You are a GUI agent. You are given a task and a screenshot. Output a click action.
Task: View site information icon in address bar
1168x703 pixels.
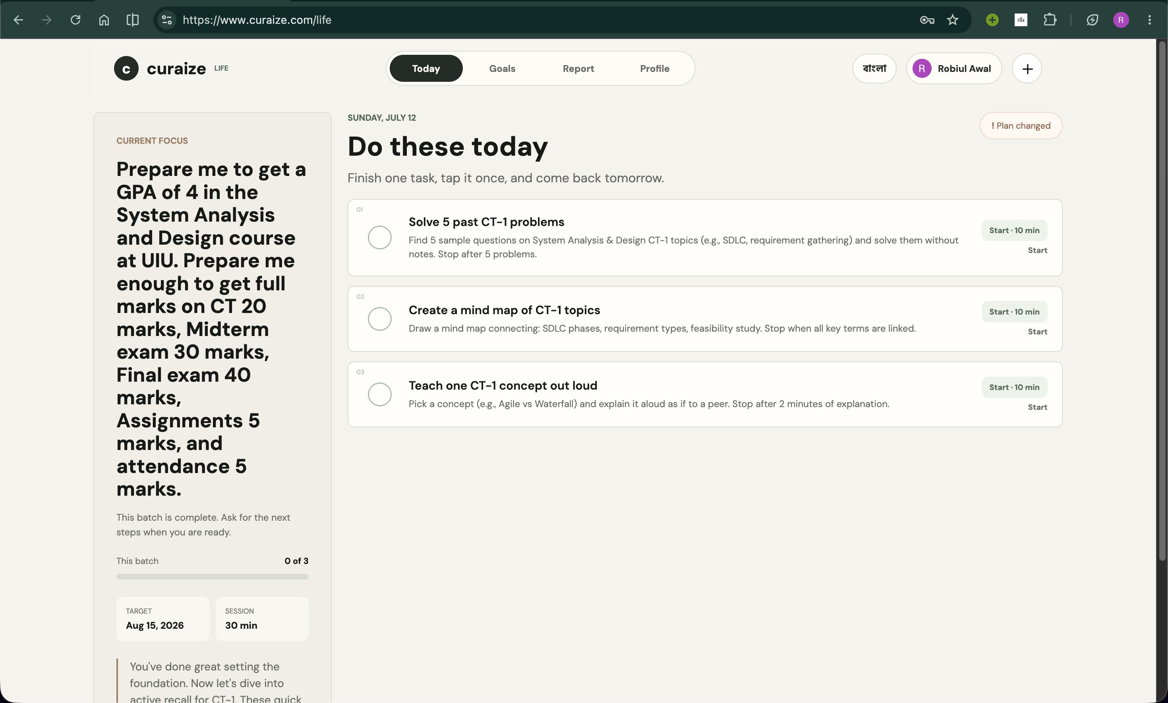167,20
